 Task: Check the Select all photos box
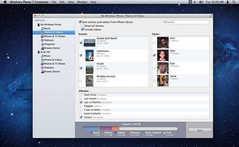click(82, 26)
